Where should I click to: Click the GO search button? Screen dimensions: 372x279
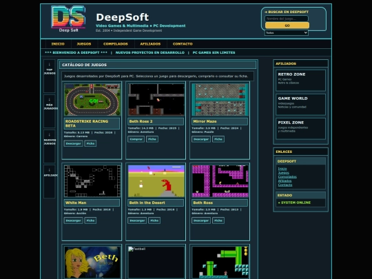(x=287, y=25)
